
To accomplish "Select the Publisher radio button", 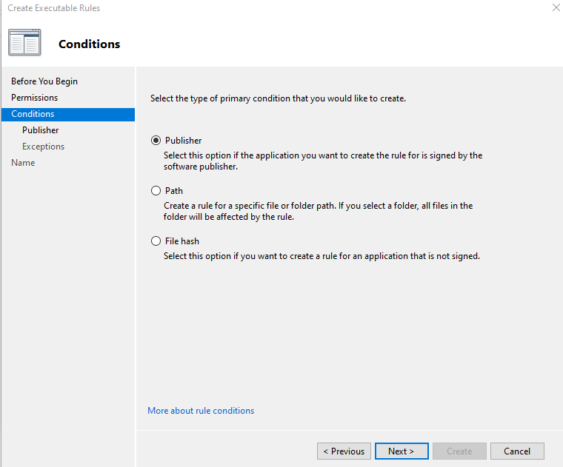I will tap(156, 140).
